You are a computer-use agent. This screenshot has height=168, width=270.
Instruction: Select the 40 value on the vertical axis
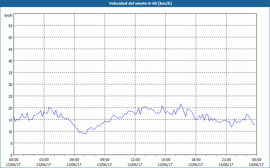point(10,61)
